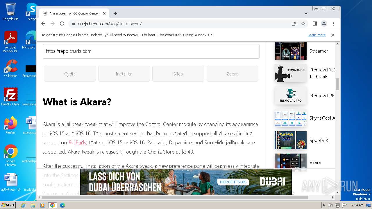Open the Acrobat Reader DC desktop icon
Screen dimensions: 372x209
pyautogui.click(x=10, y=42)
